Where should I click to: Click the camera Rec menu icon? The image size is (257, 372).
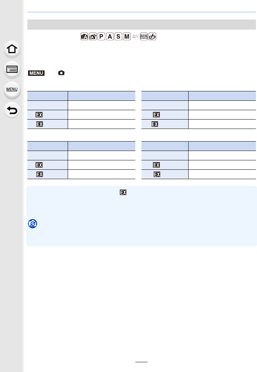tap(61, 73)
